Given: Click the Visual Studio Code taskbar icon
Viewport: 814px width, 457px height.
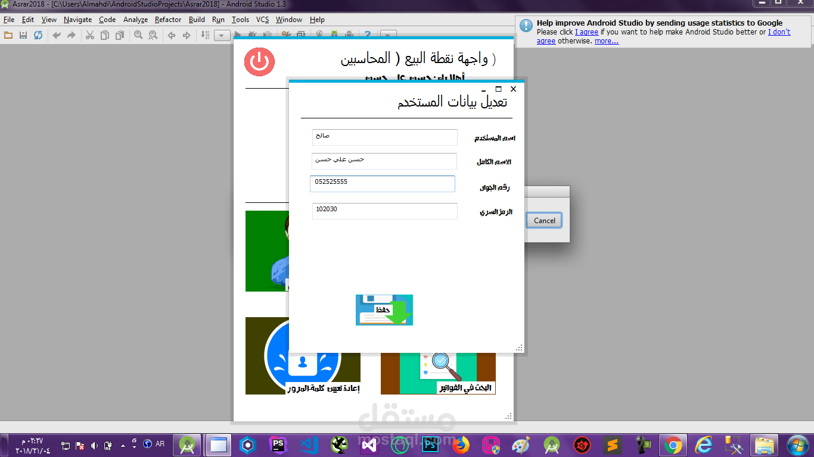Looking at the screenshot, I should (309, 445).
